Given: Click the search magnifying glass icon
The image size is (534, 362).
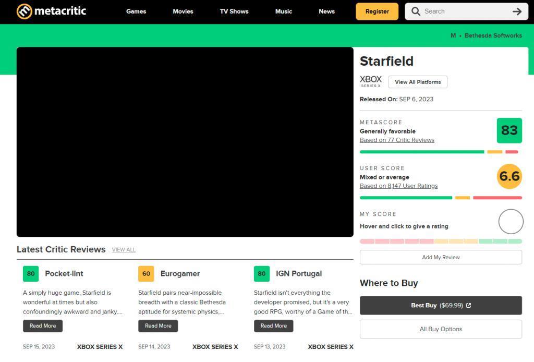Looking at the screenshot, I should click(x=416, y=11).
